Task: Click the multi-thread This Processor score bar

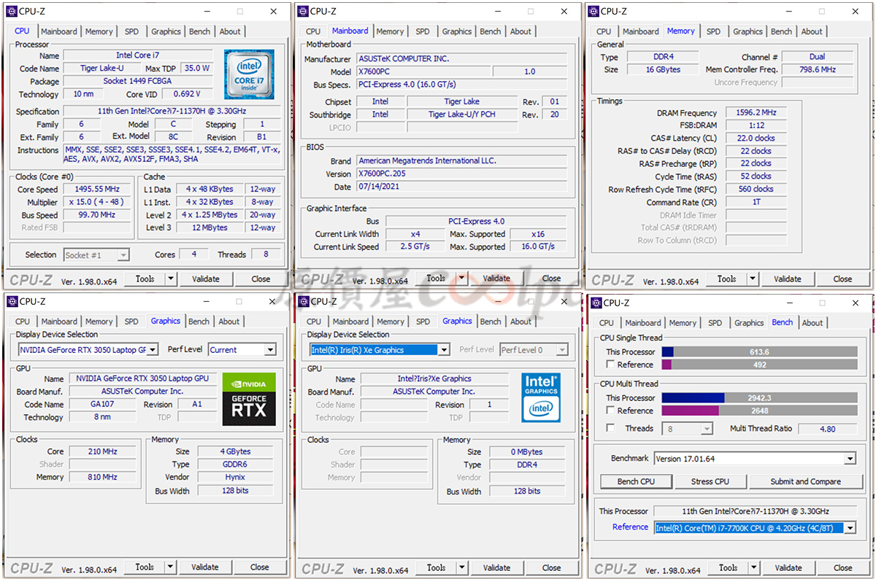Action: 759,397
